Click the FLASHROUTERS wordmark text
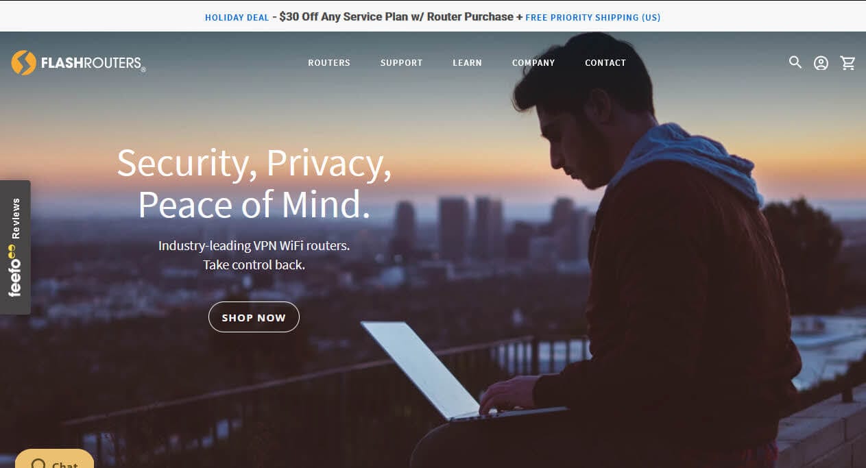 93,64
